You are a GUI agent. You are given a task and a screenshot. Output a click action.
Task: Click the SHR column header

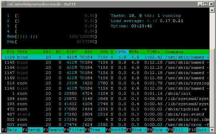coord(104,52)
